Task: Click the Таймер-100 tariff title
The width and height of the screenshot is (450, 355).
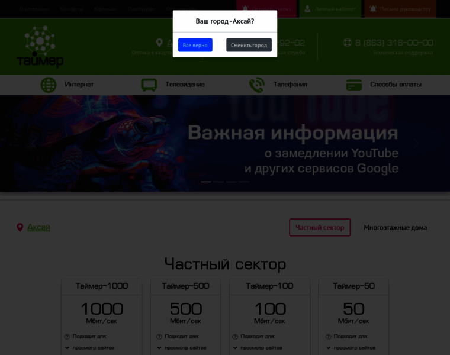Action: [x=269, y=286]
